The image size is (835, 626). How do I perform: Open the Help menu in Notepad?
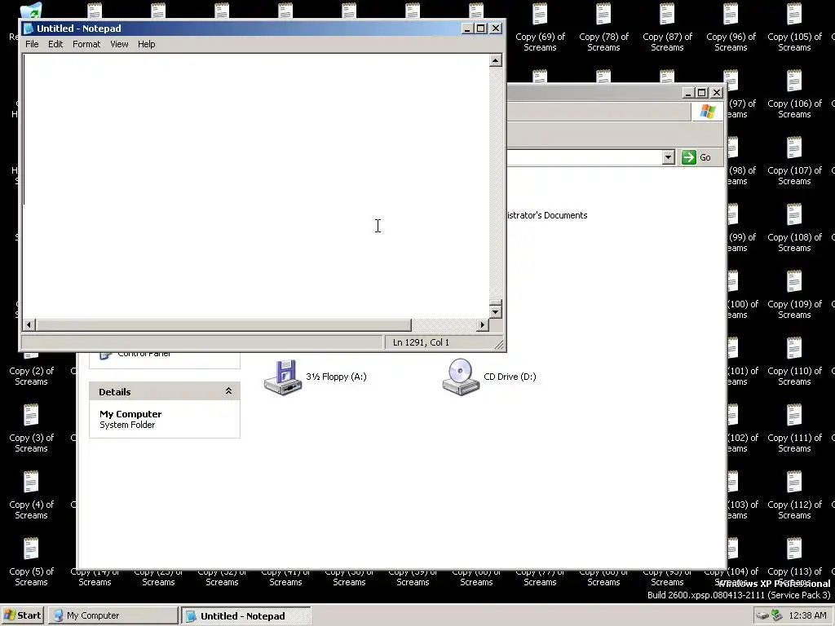coord(147,44)
